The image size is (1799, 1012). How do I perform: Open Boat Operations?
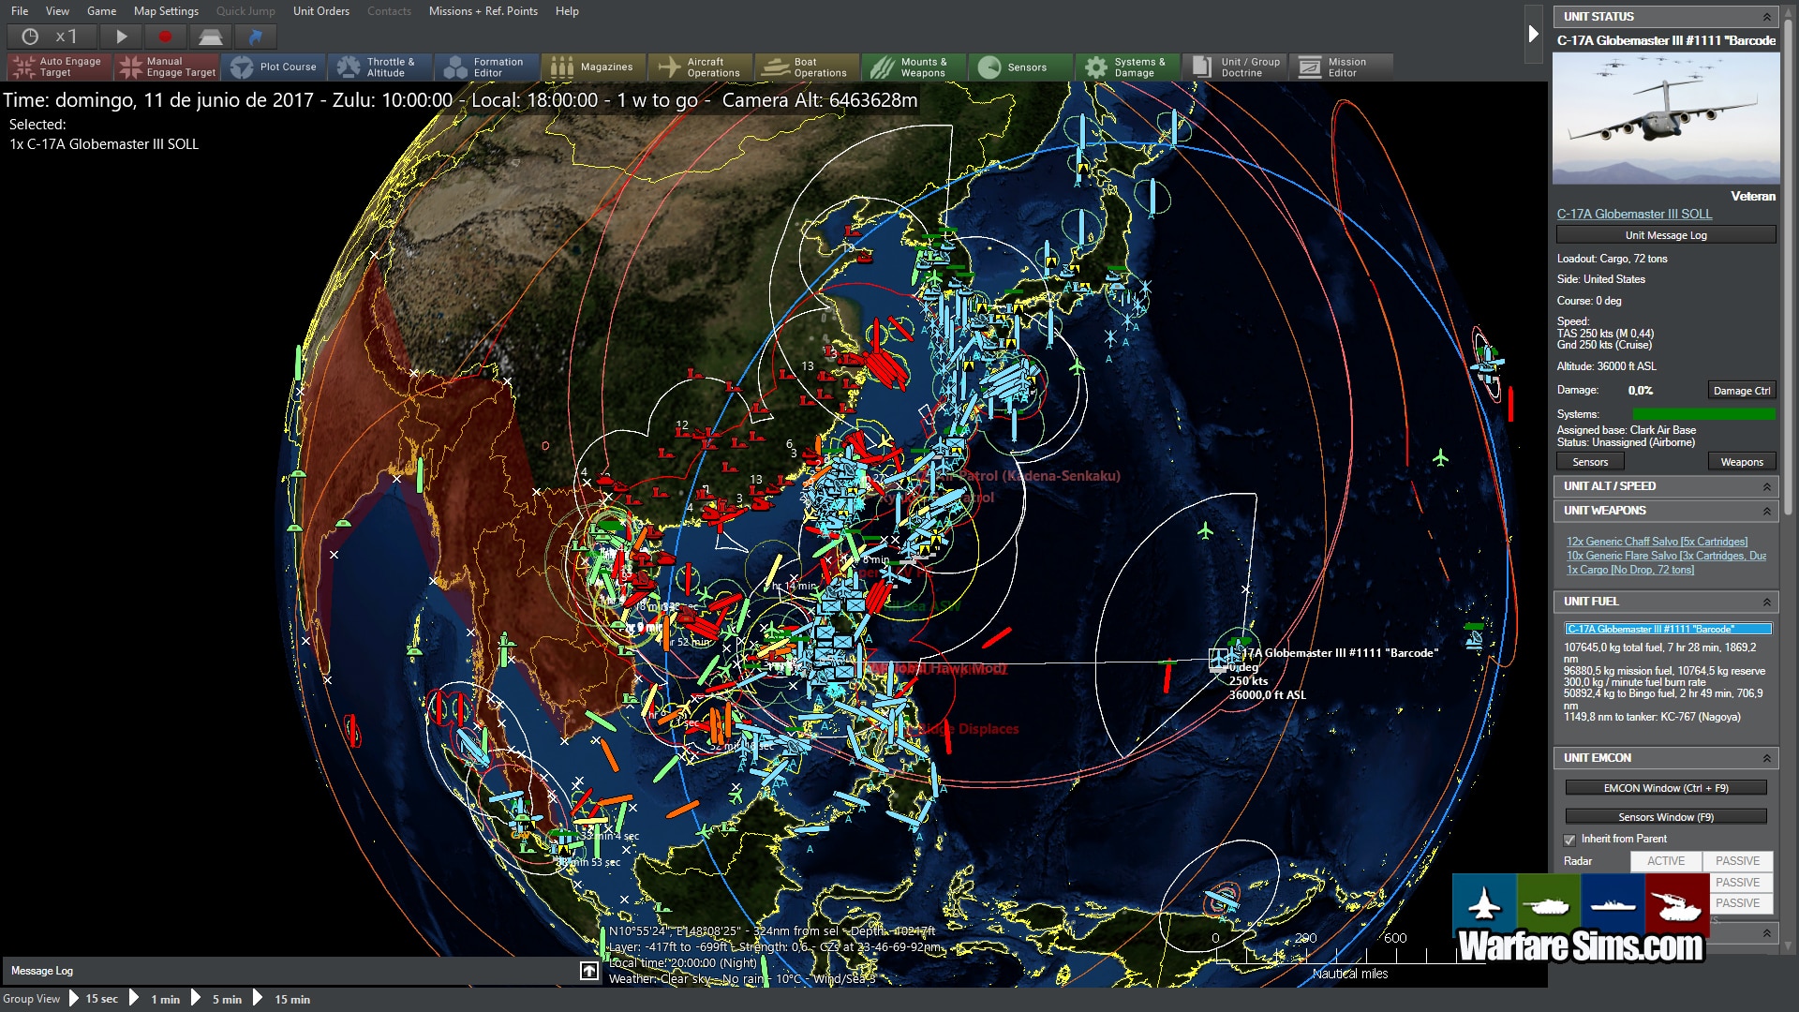808,67
